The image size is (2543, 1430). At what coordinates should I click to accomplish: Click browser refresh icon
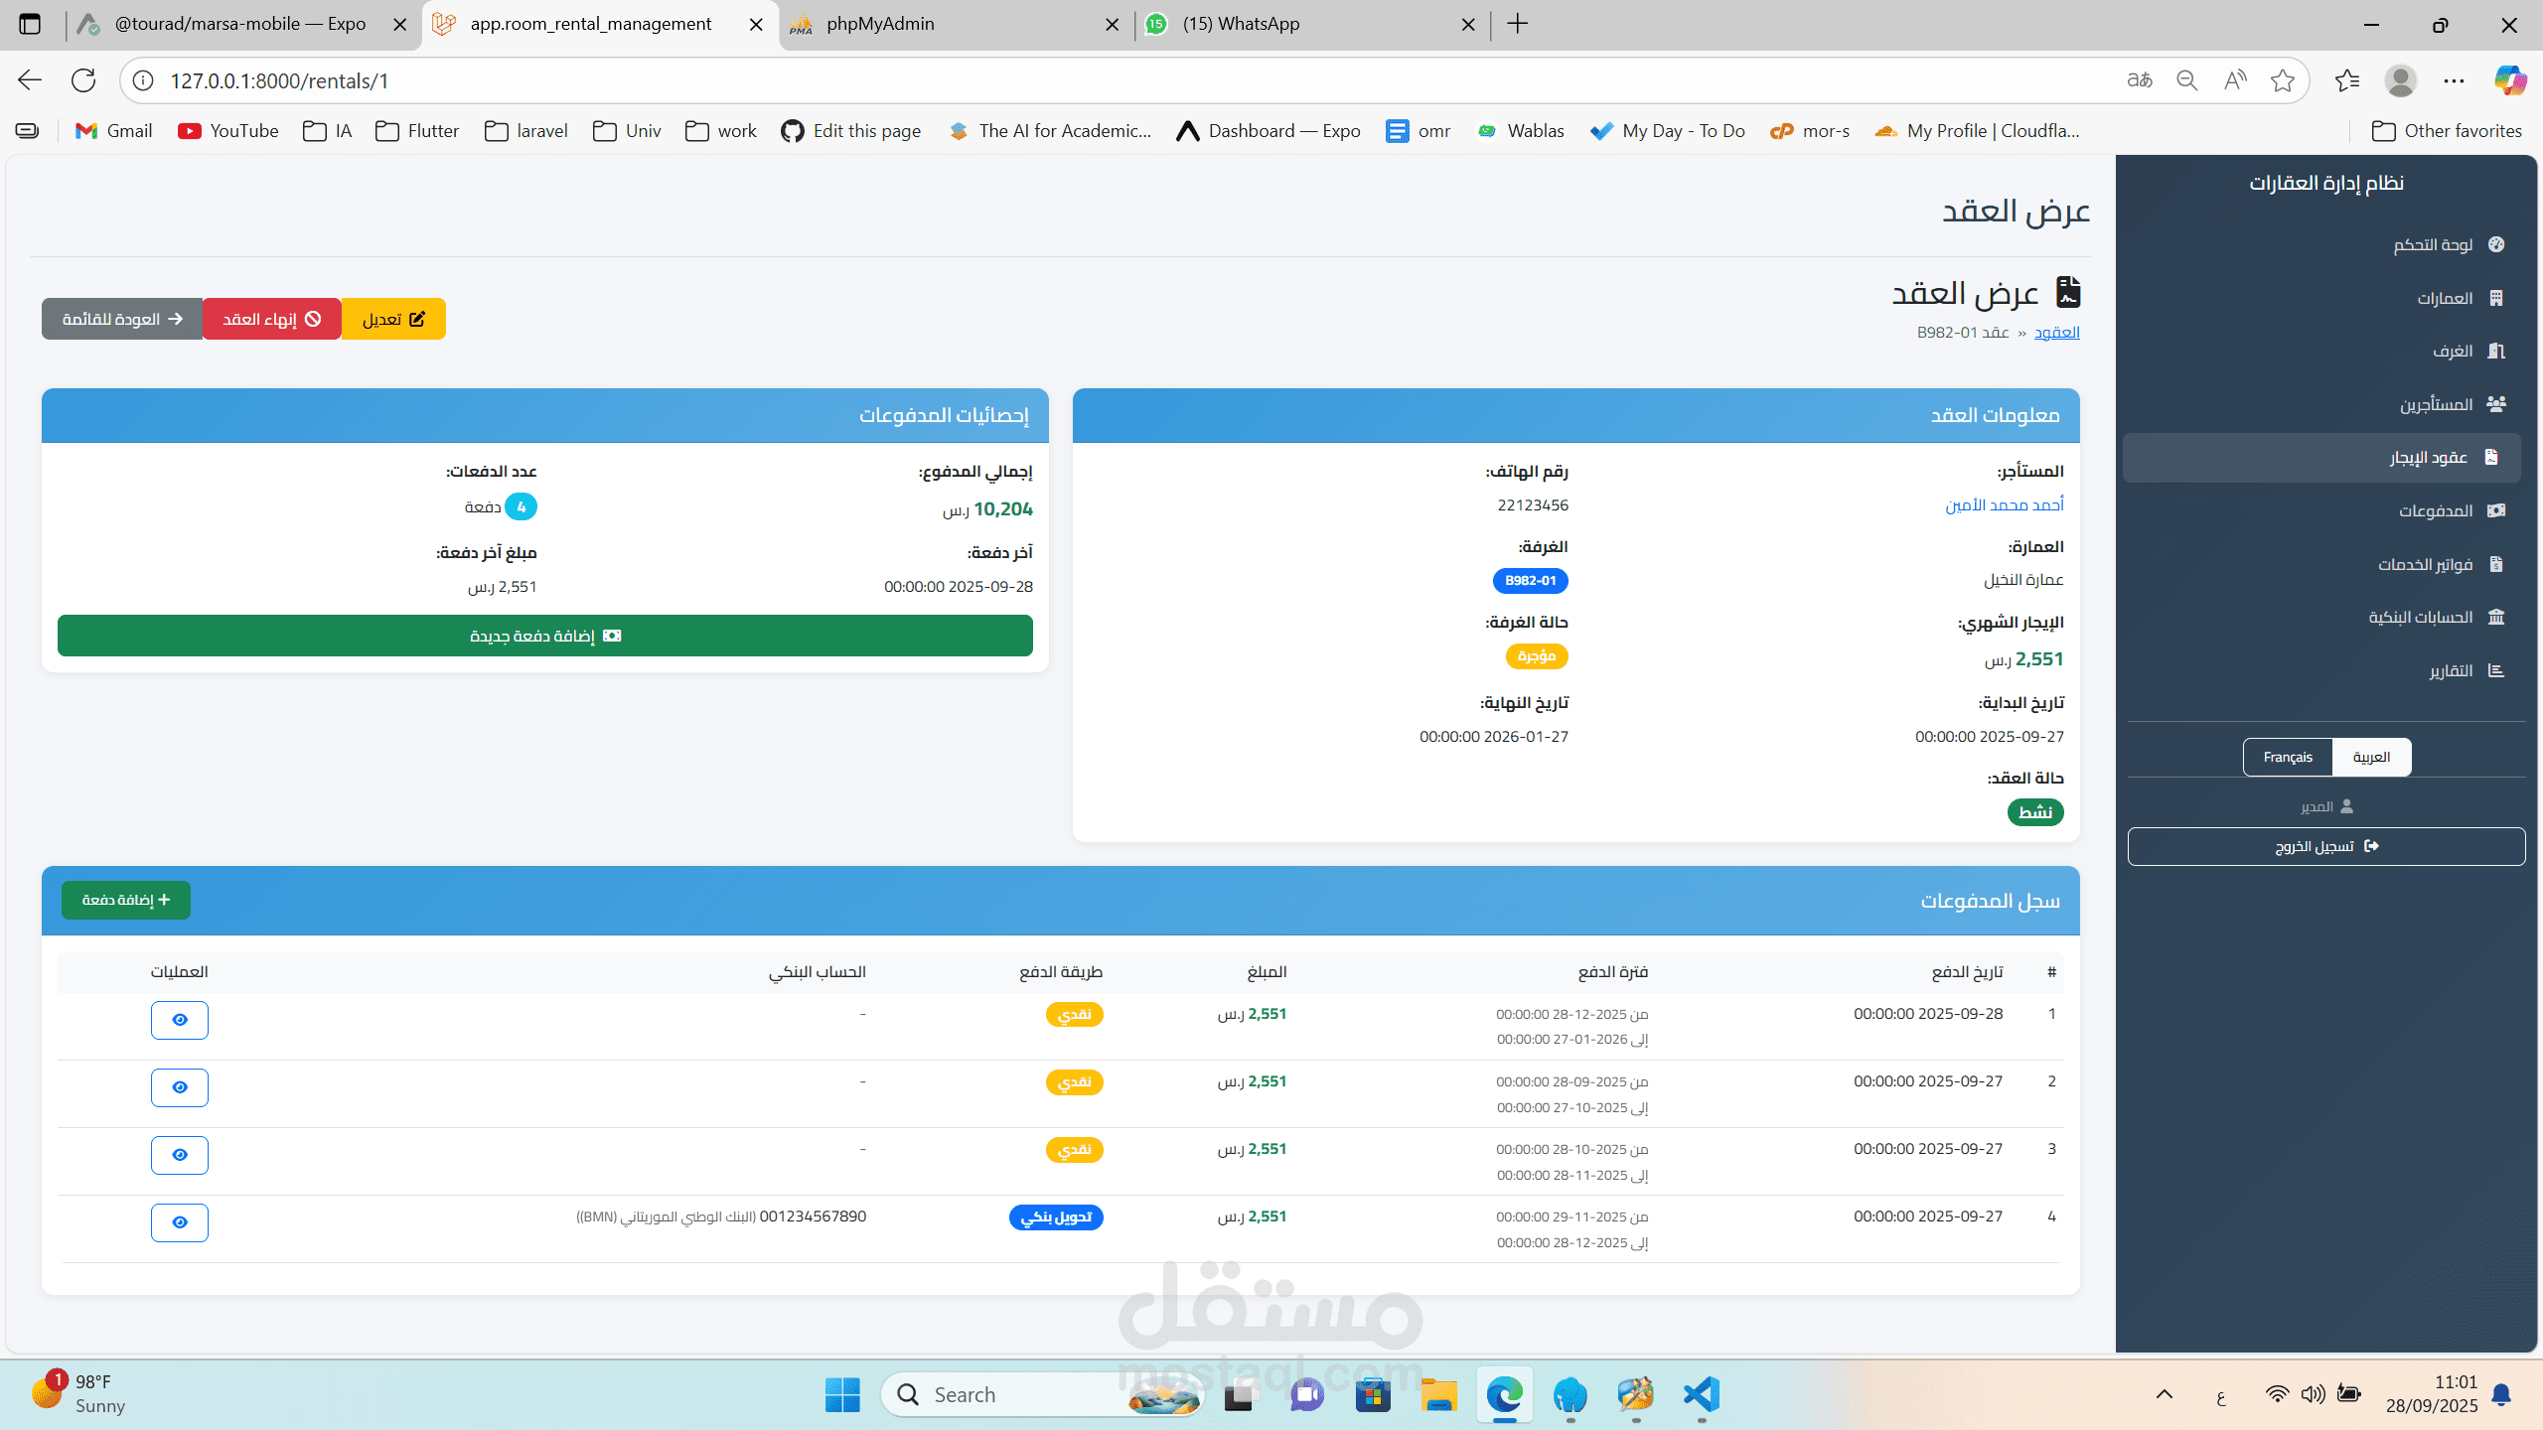pyautogui.click(x=83, y=80)
